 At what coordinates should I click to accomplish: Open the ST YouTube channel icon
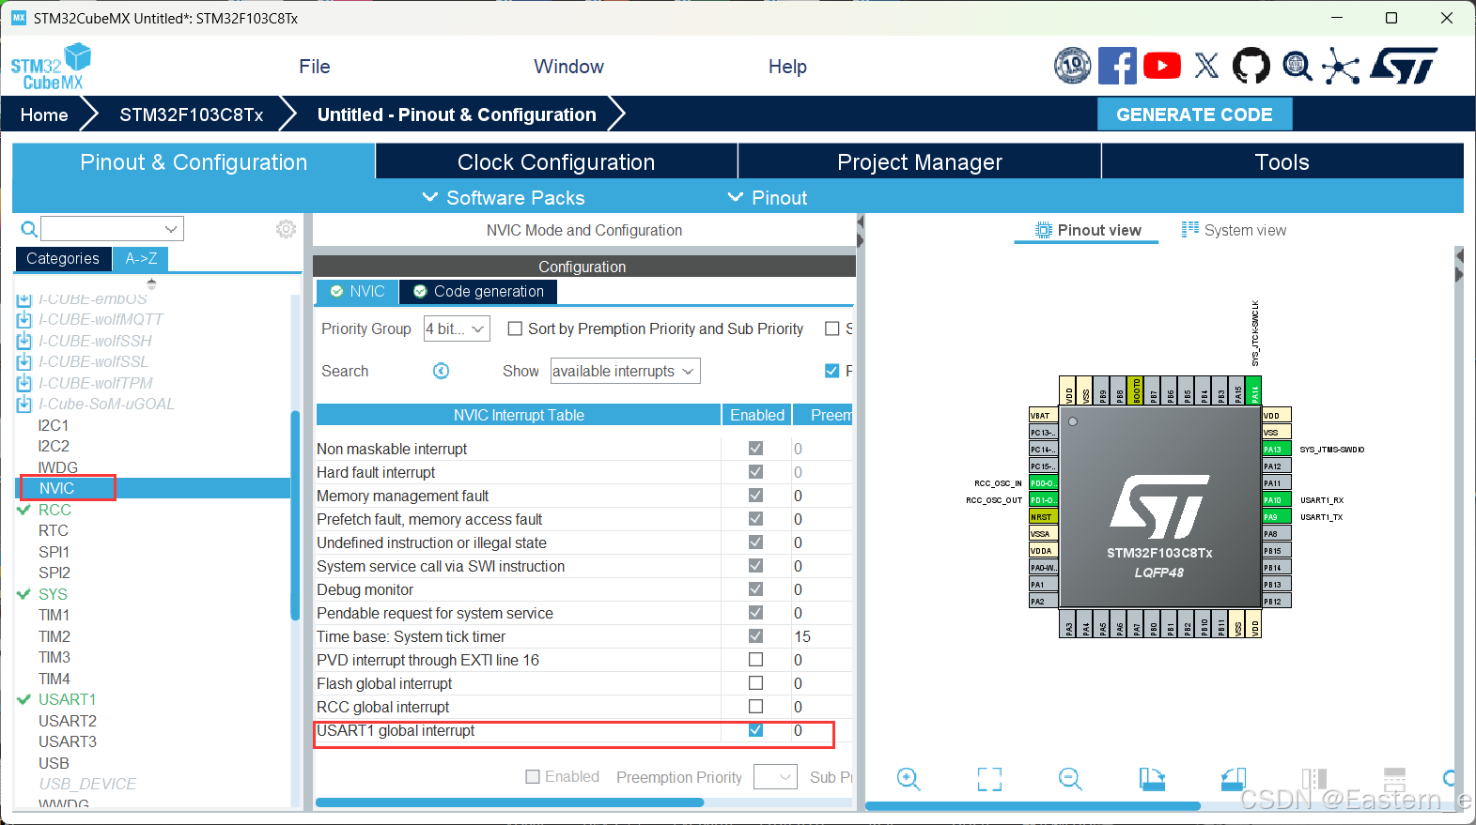(x=1162, y=66)
